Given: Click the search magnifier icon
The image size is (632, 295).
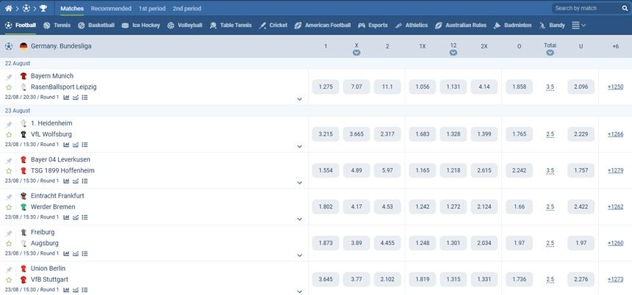Looking at the screenshot, I should point(625,8).
